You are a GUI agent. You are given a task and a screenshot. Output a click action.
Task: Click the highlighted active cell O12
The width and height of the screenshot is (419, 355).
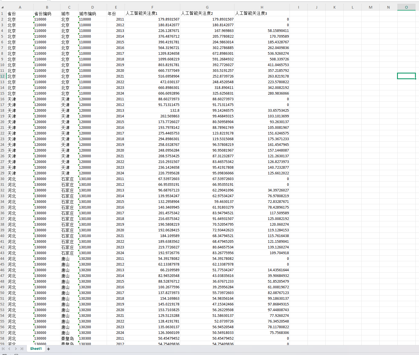[x=406, y=76]
